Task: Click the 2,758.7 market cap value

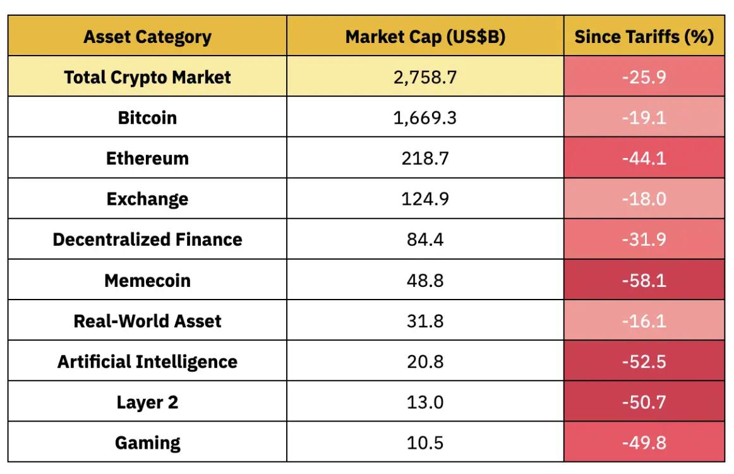Action: coord(425,77)
